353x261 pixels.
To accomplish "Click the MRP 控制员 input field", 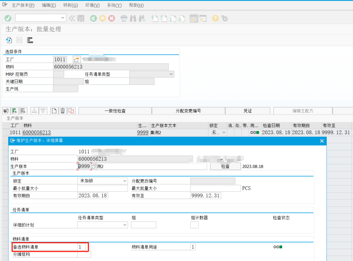I will click(59, 74).
